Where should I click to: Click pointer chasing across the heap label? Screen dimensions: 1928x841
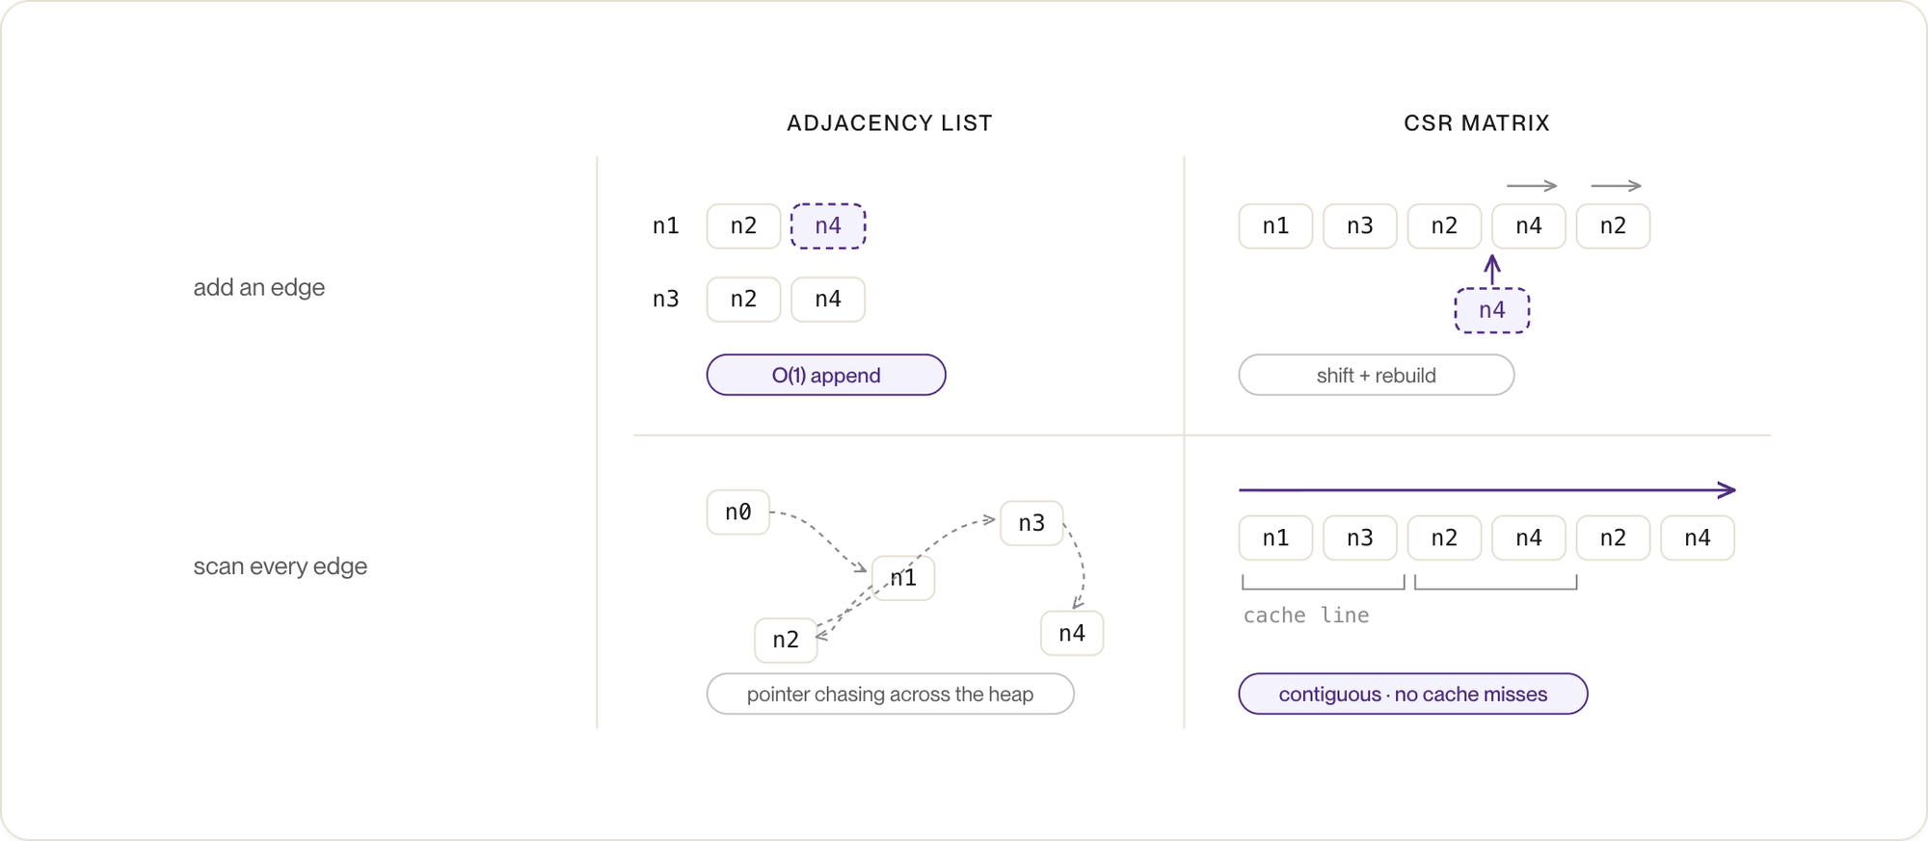[x=890, y=694]
